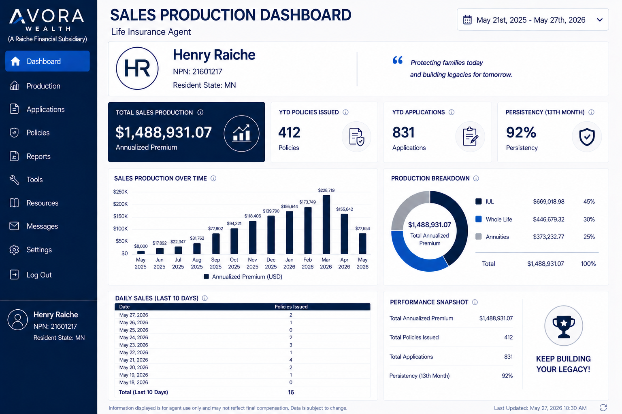This screenshot has width=622, height=414.
Task: Select the May 21, 2026 daily sales row
Action: (242, 360)
